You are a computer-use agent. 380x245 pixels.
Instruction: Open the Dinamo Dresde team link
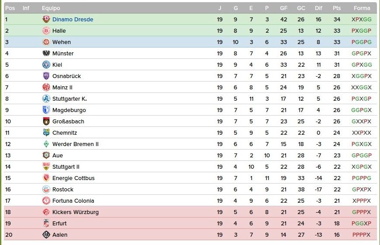pyautogui.click(x=73, y=19)
